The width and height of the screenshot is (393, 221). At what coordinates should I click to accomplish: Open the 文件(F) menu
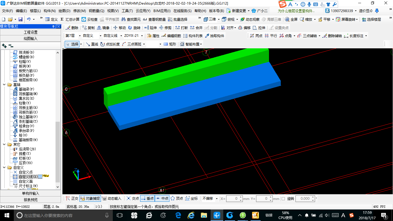pos(7,11)
